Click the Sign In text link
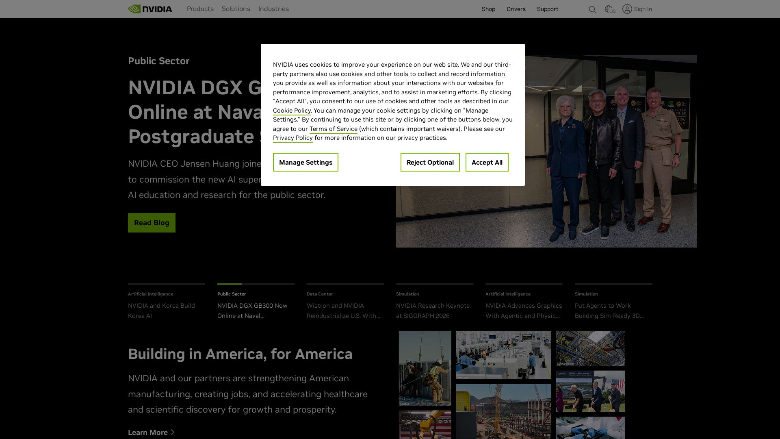 (x=643, y=9)
